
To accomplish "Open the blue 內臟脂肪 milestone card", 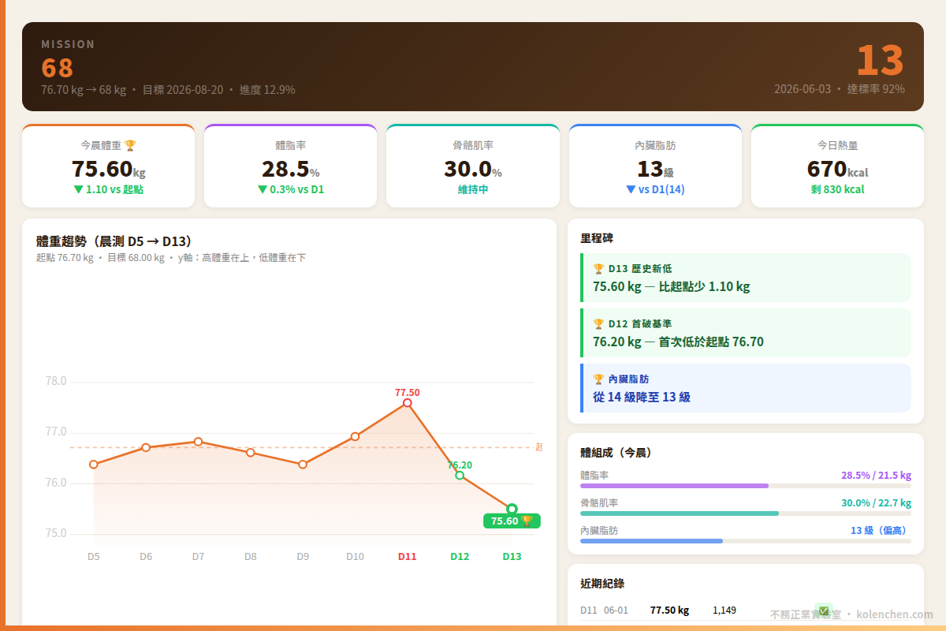I will point(746,388).
